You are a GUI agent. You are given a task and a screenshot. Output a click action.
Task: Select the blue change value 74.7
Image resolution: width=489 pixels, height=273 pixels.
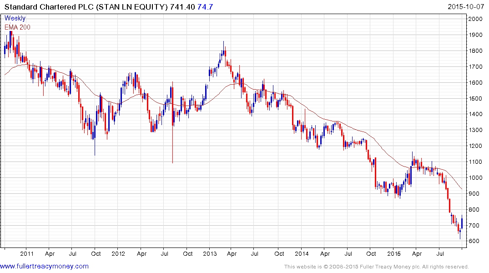point(205,7)
